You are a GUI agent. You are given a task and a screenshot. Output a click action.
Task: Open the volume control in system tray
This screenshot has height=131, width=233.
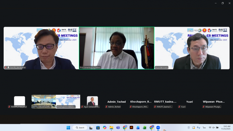pyautogui.click(x=214, y=128)
